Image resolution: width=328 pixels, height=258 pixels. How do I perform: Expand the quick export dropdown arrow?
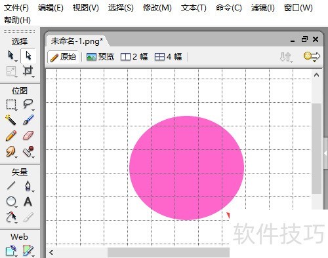click(314, 62)
